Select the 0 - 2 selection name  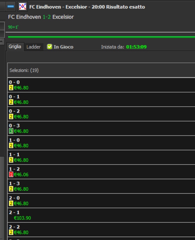tap(14, 111)
